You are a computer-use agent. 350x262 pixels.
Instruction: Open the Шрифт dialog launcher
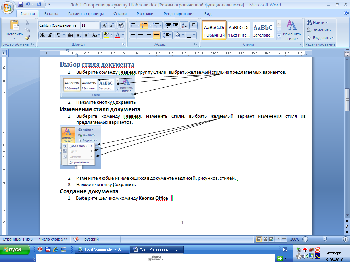[x=123, y=44]
